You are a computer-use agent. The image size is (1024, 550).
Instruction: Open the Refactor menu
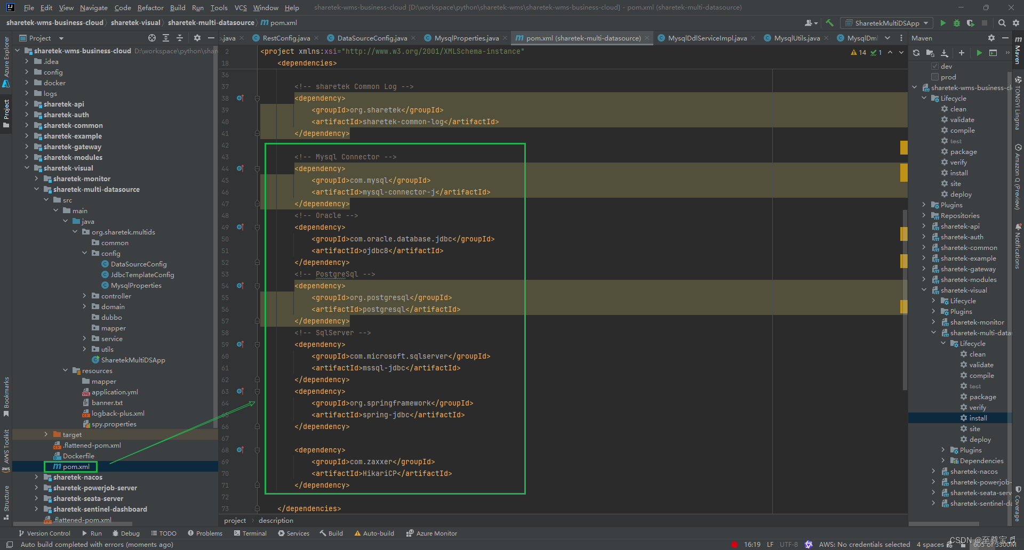[x=150, y=7]
